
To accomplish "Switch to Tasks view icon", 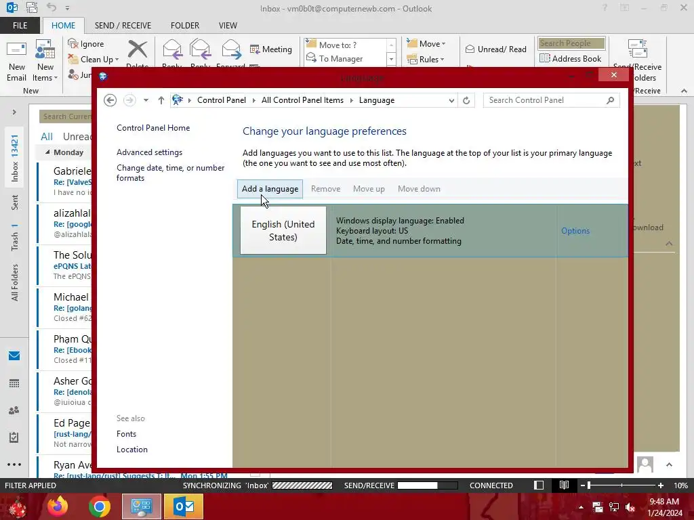I will pyautogui.click(x=14, y=437).
